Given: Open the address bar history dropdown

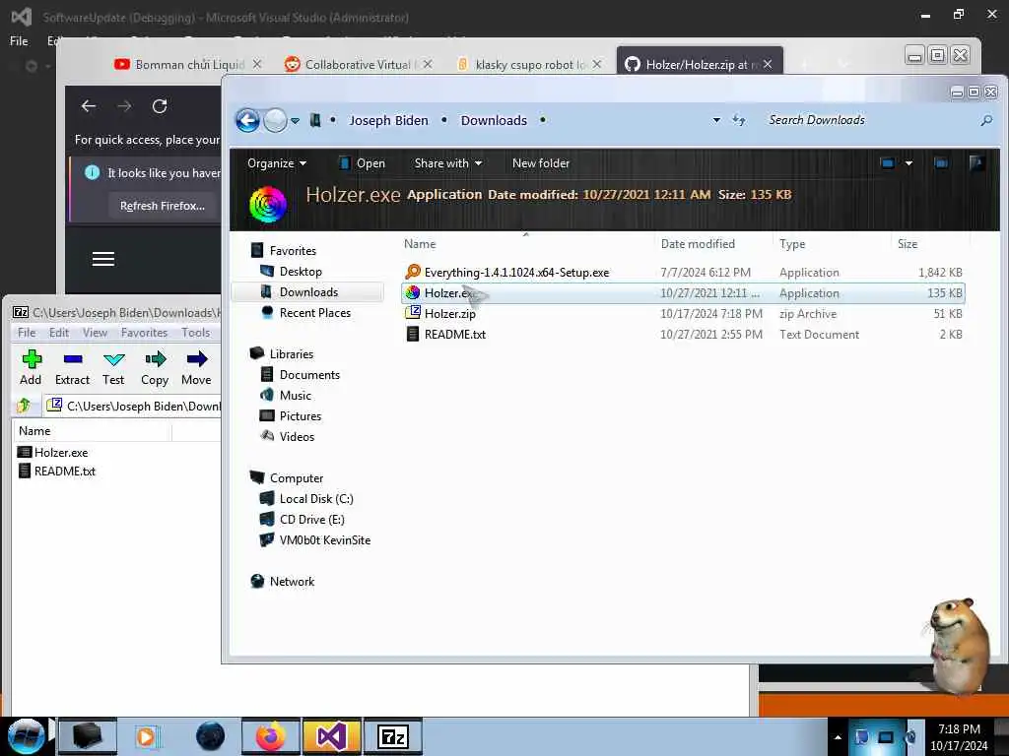Looking at the screenshot, I should tap(716, 120).
